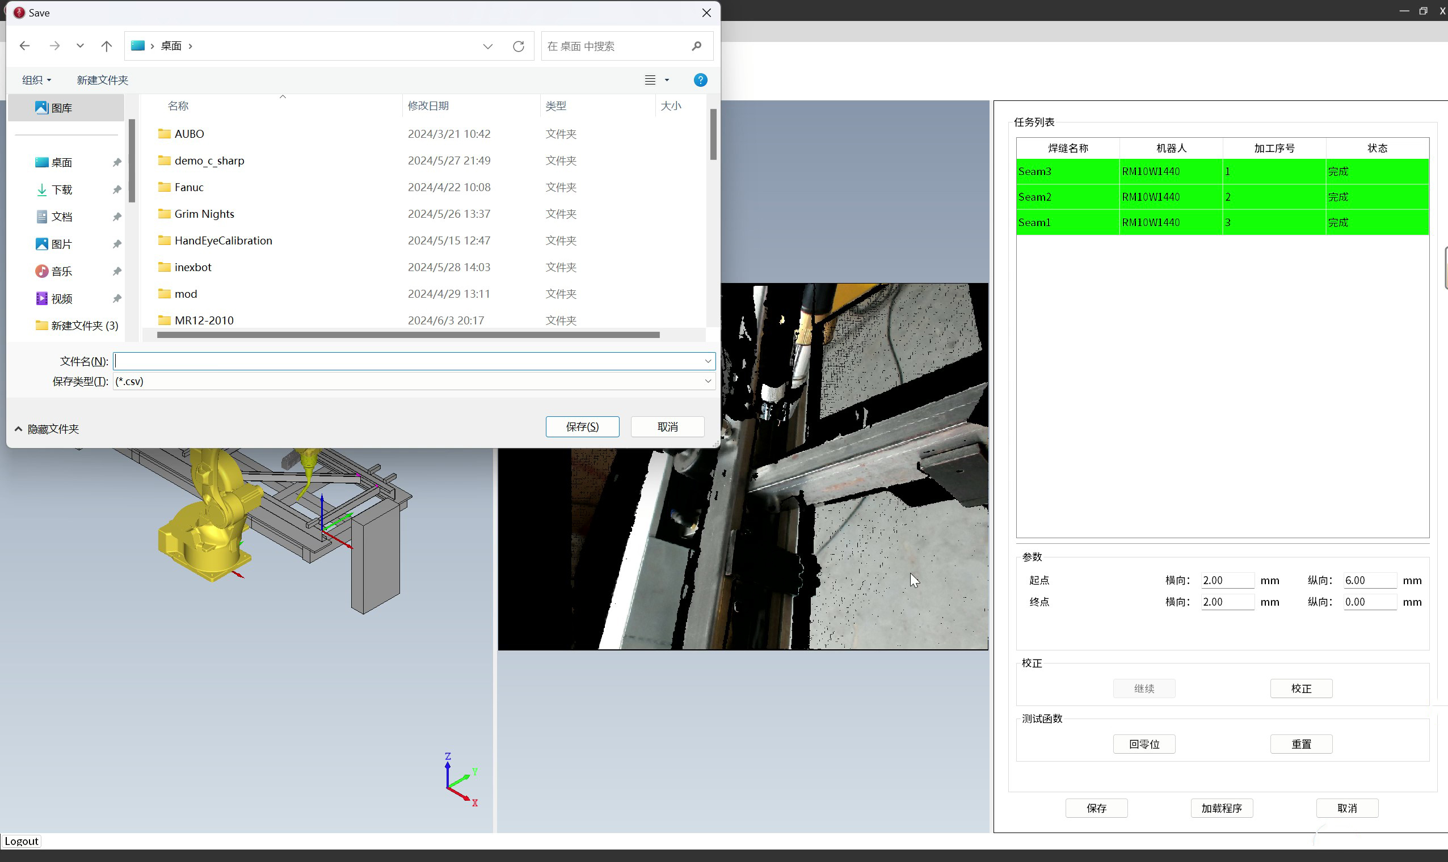Change the view layout icon

(650, 80)
